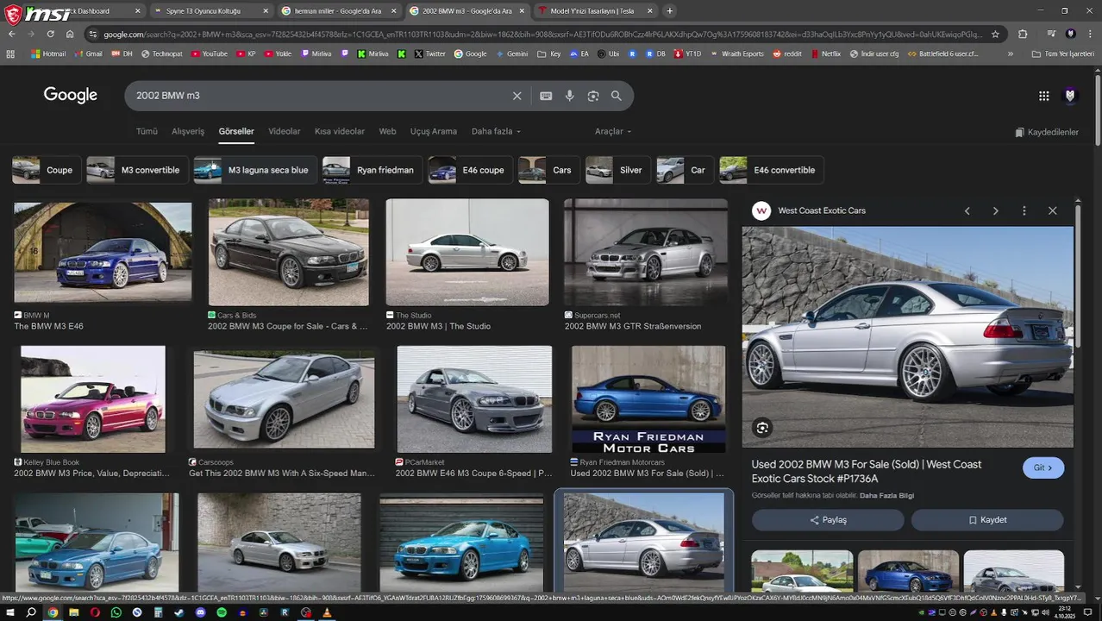Go to the next image in preview panel
1102x621 pixels.
[x=995, y=210]
